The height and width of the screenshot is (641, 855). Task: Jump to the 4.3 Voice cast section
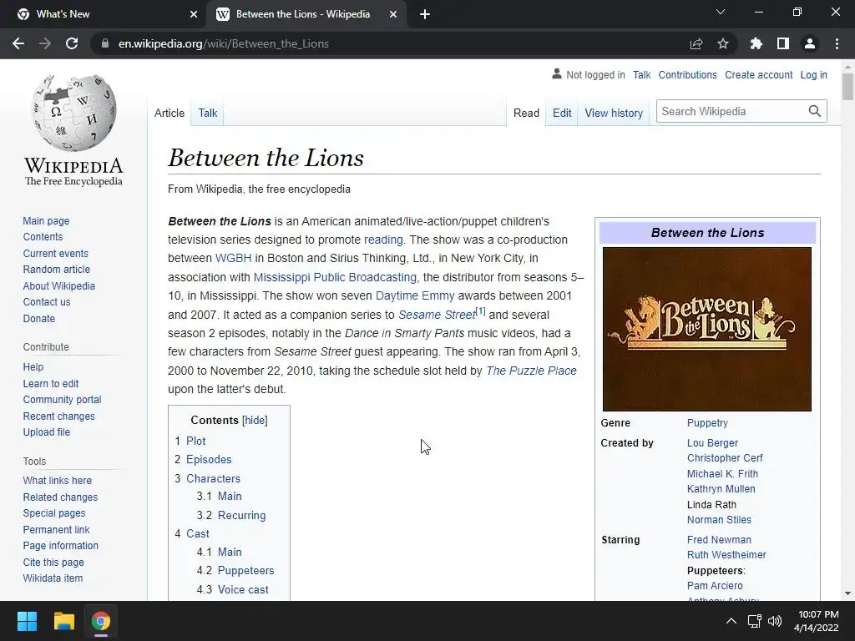tap(243, 590)
